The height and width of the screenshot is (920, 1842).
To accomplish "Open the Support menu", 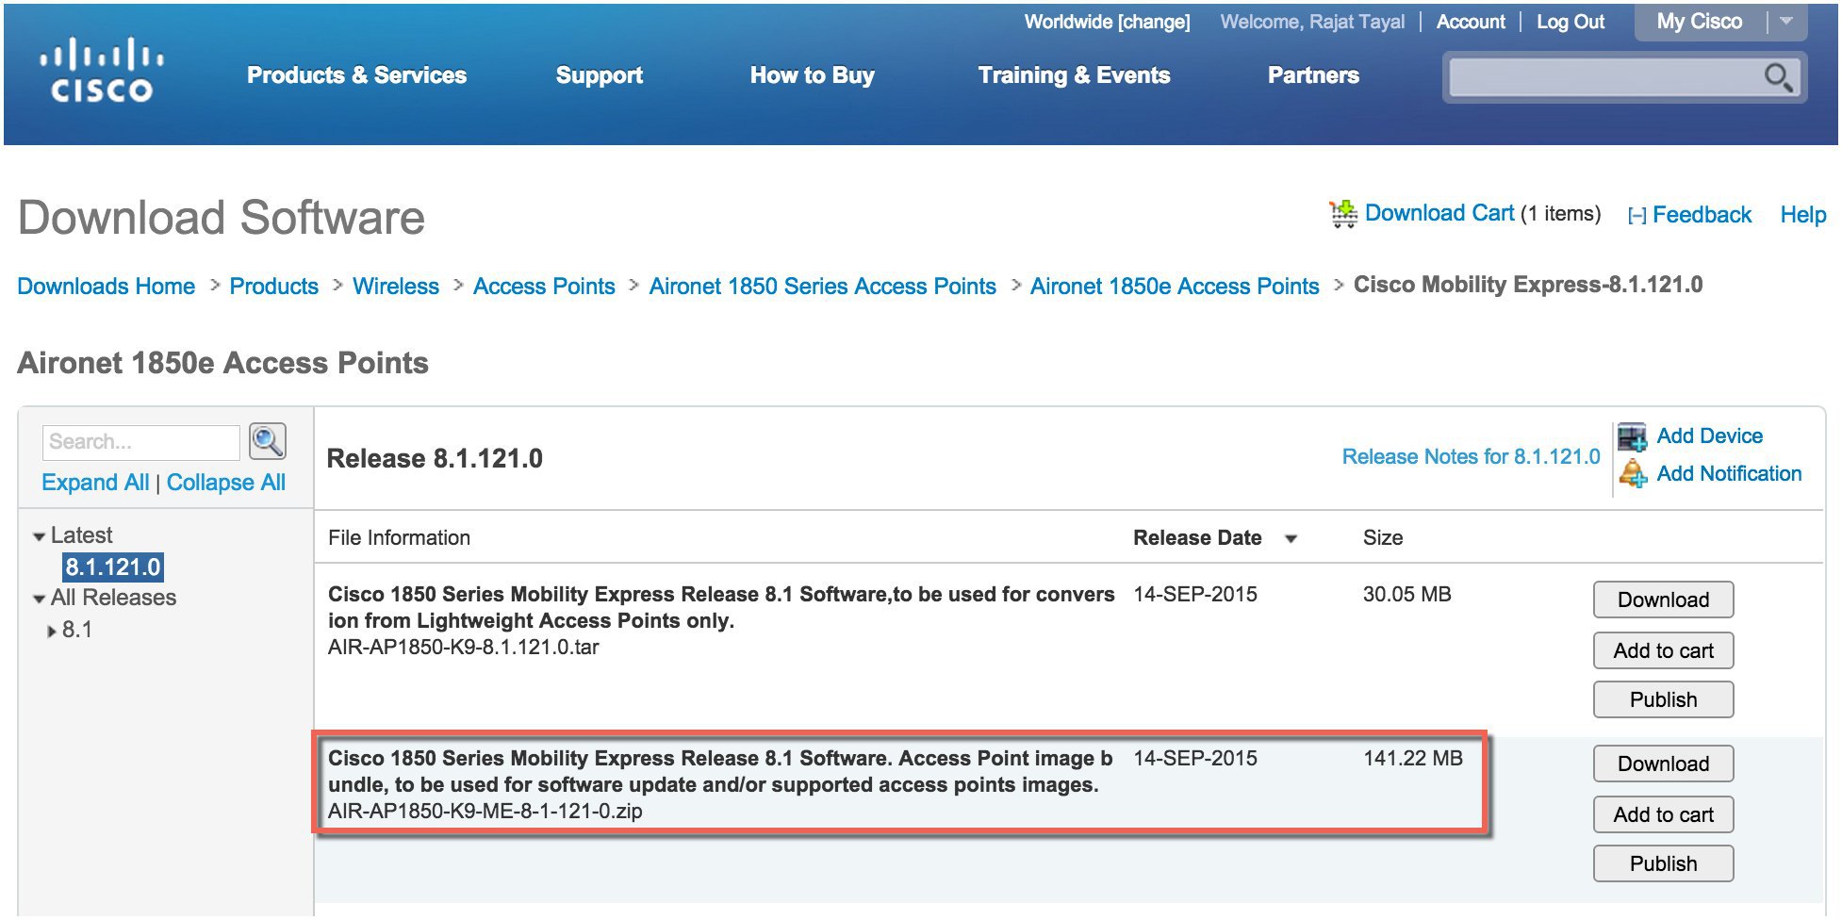I will 600,75.
